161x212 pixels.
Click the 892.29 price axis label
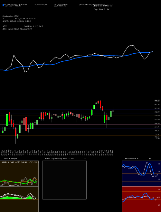pos(157,112)
